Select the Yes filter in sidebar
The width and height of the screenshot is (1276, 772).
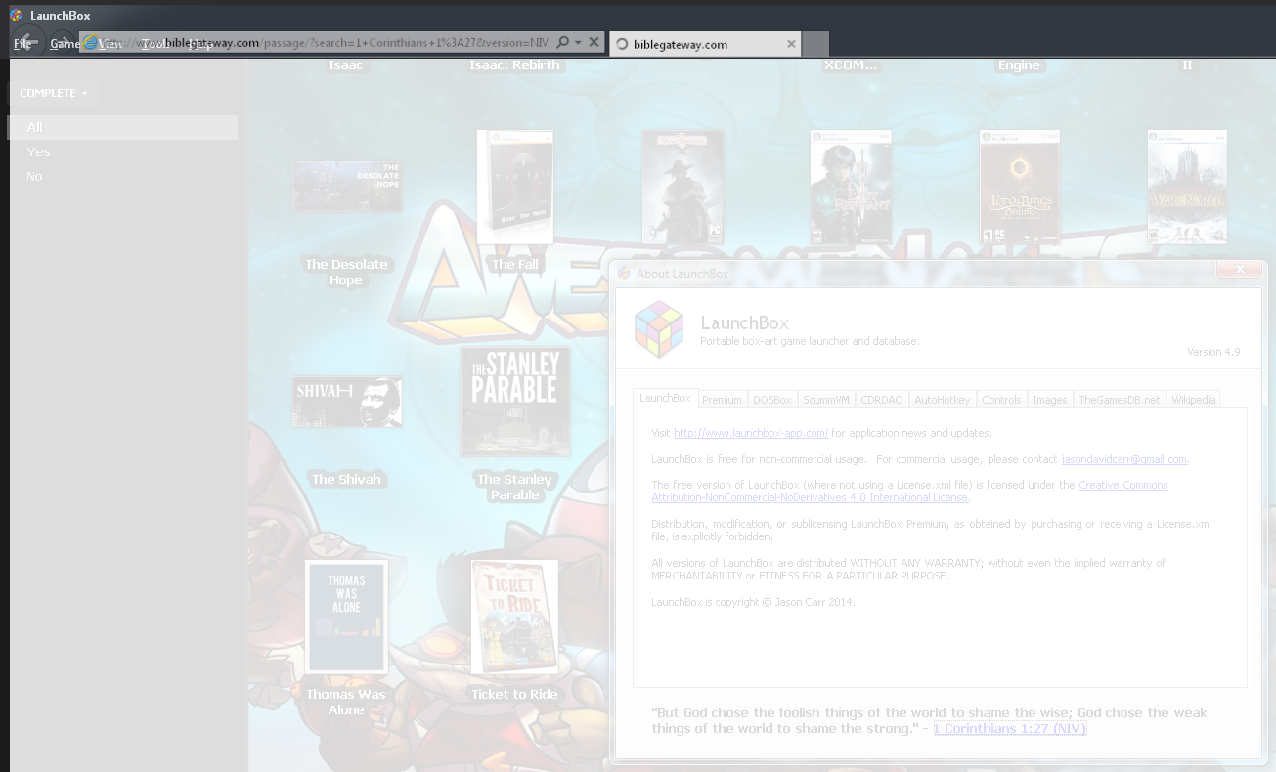coord(123,151)
